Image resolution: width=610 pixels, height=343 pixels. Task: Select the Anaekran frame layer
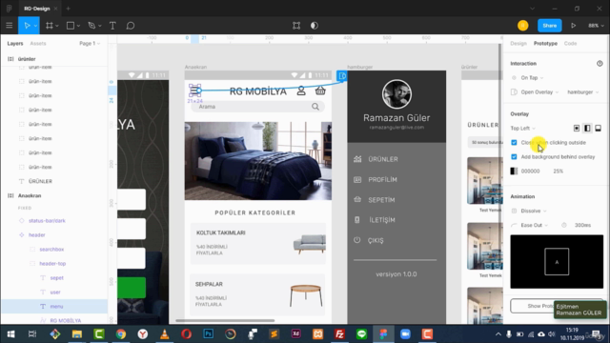pos(30,195)
